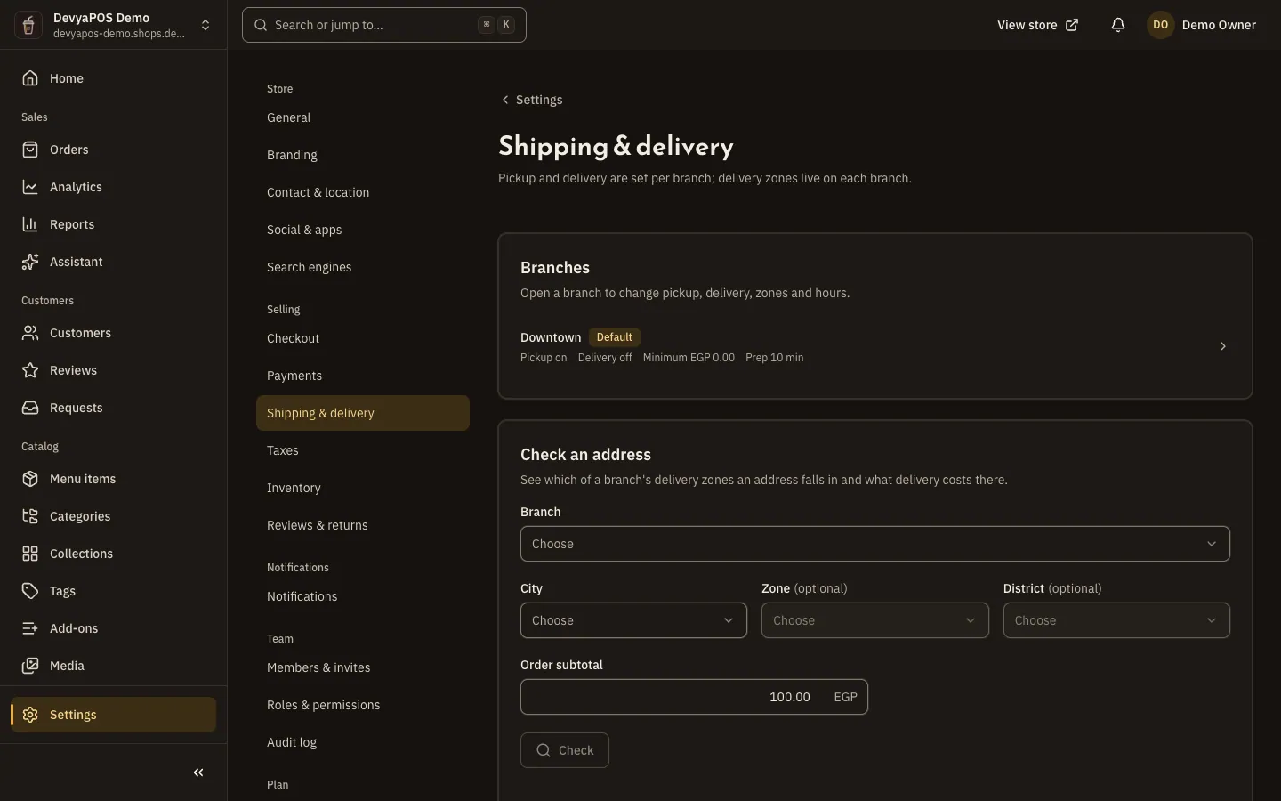Click the Reports bar chart icon
Image resolution: width=1281 pixels, height=801 pixels.
point(30,224)
